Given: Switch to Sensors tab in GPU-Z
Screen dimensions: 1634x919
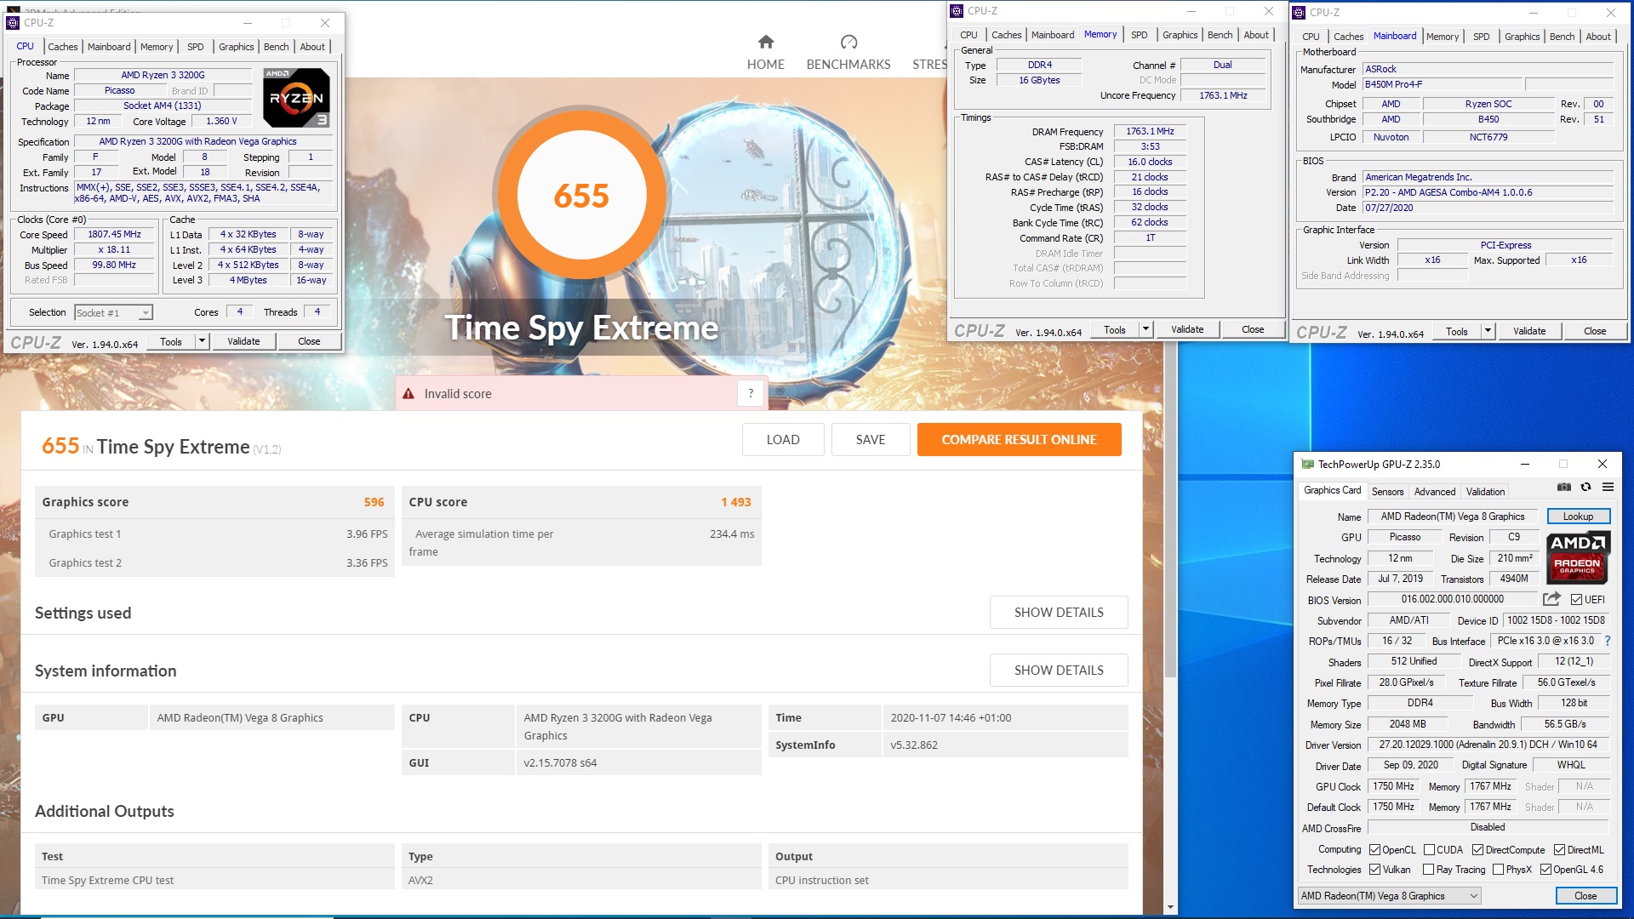Looking at the screenshot, I should point(1387,492).
